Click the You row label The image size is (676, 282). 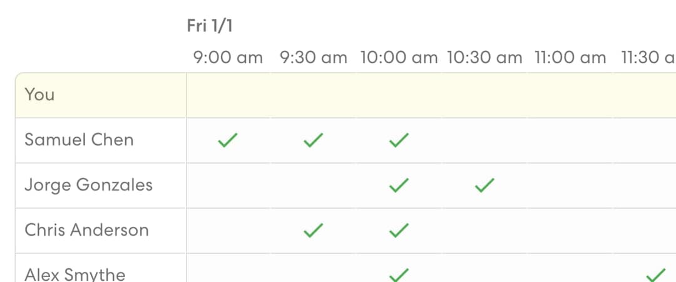click(39, 95)
